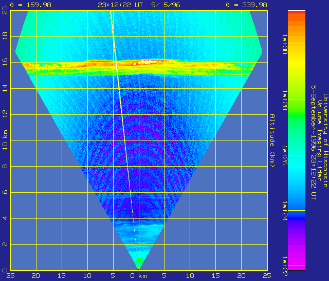This screenshot has width=329, height=281.
Task: Click the lidar origin apex at 0 km
Action: coord(139,268)
